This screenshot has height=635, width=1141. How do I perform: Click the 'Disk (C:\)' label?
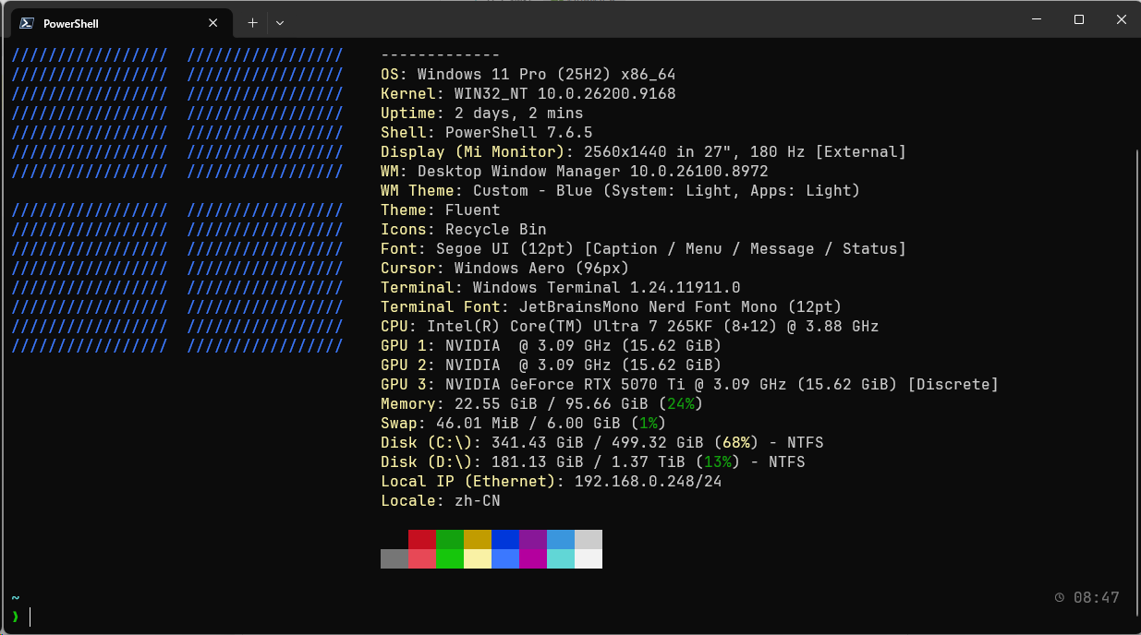tap(427, 443)
